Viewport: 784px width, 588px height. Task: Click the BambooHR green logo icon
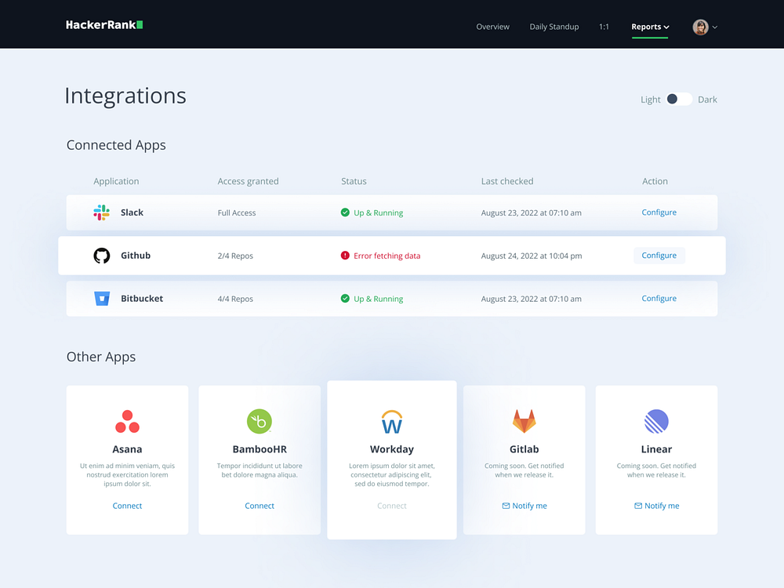[260, 421]
